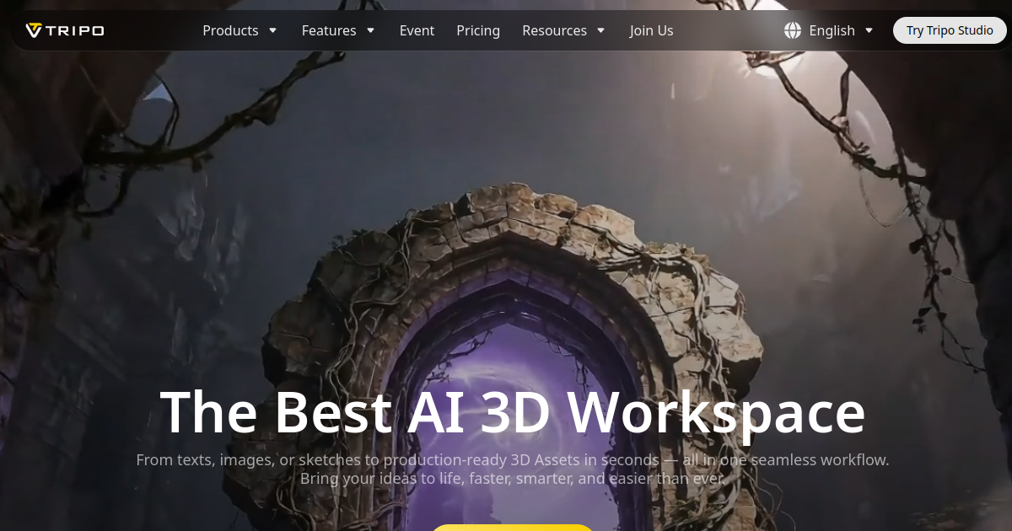The image size is (1012, 531).
Task: Click the TRIPO wordmark text
Action: pos(76,31)
